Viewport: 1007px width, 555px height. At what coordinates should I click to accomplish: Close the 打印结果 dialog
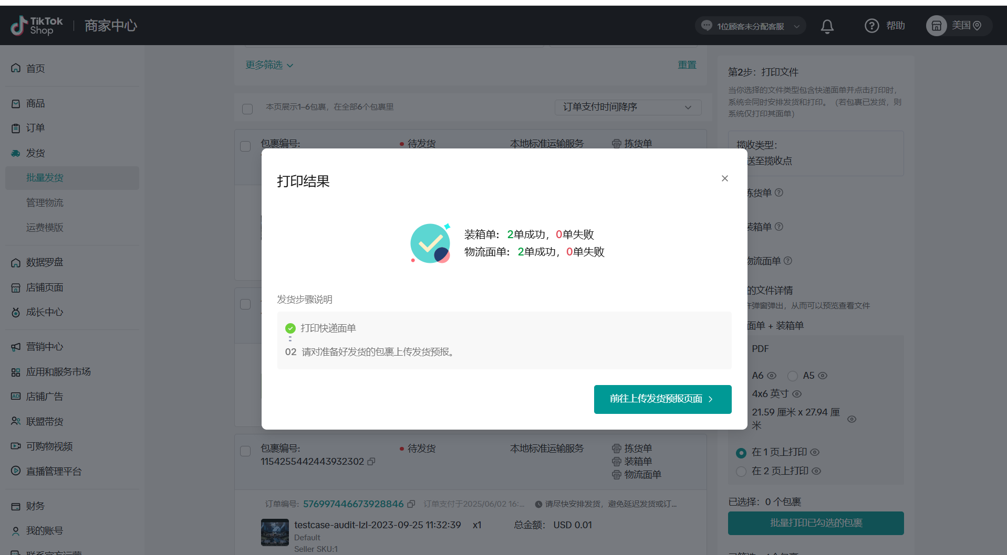coord(724,178)
